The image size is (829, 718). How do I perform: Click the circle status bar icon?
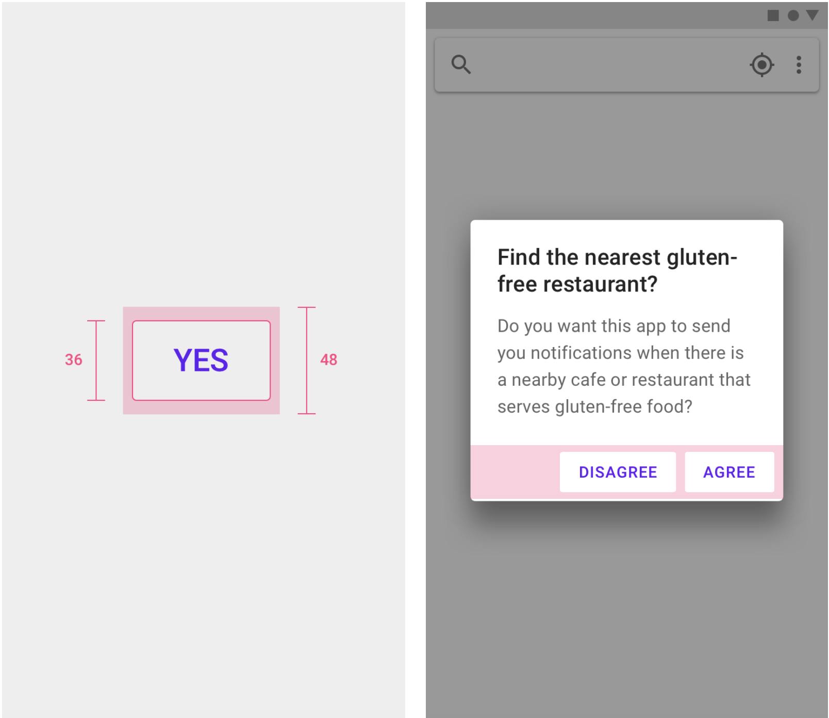tap(793, 15)
